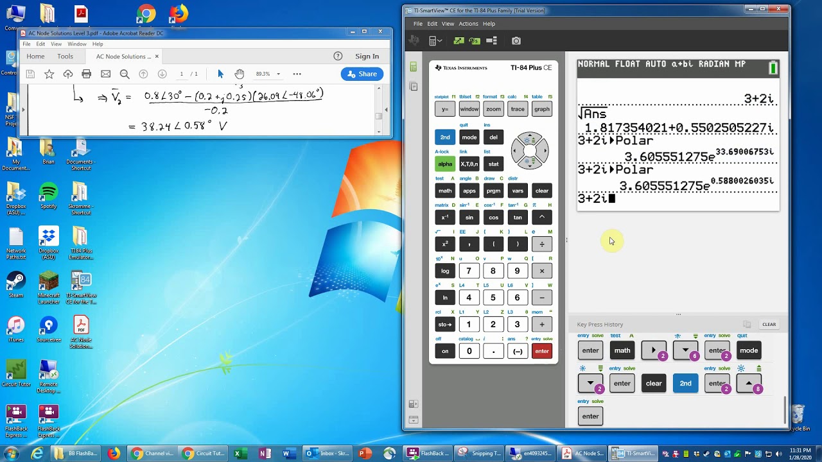
Task: Click the calculator's math key
Action: 445,191
